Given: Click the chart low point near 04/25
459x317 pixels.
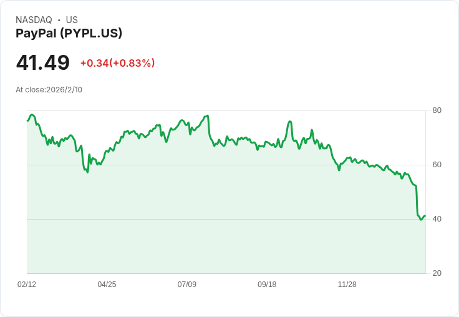Looking at the screenshot, I should (87, 172).
